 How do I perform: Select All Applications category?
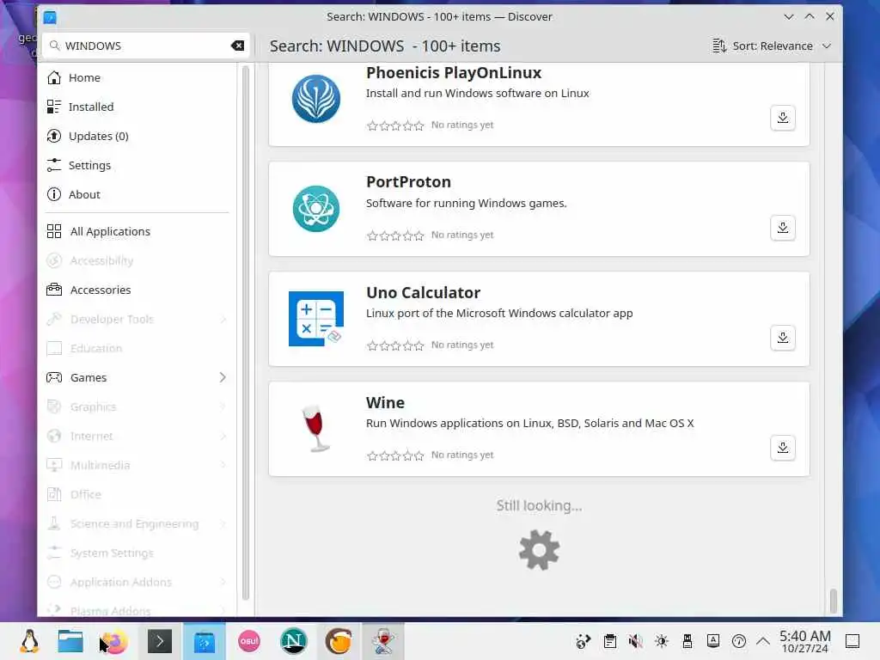137,231
